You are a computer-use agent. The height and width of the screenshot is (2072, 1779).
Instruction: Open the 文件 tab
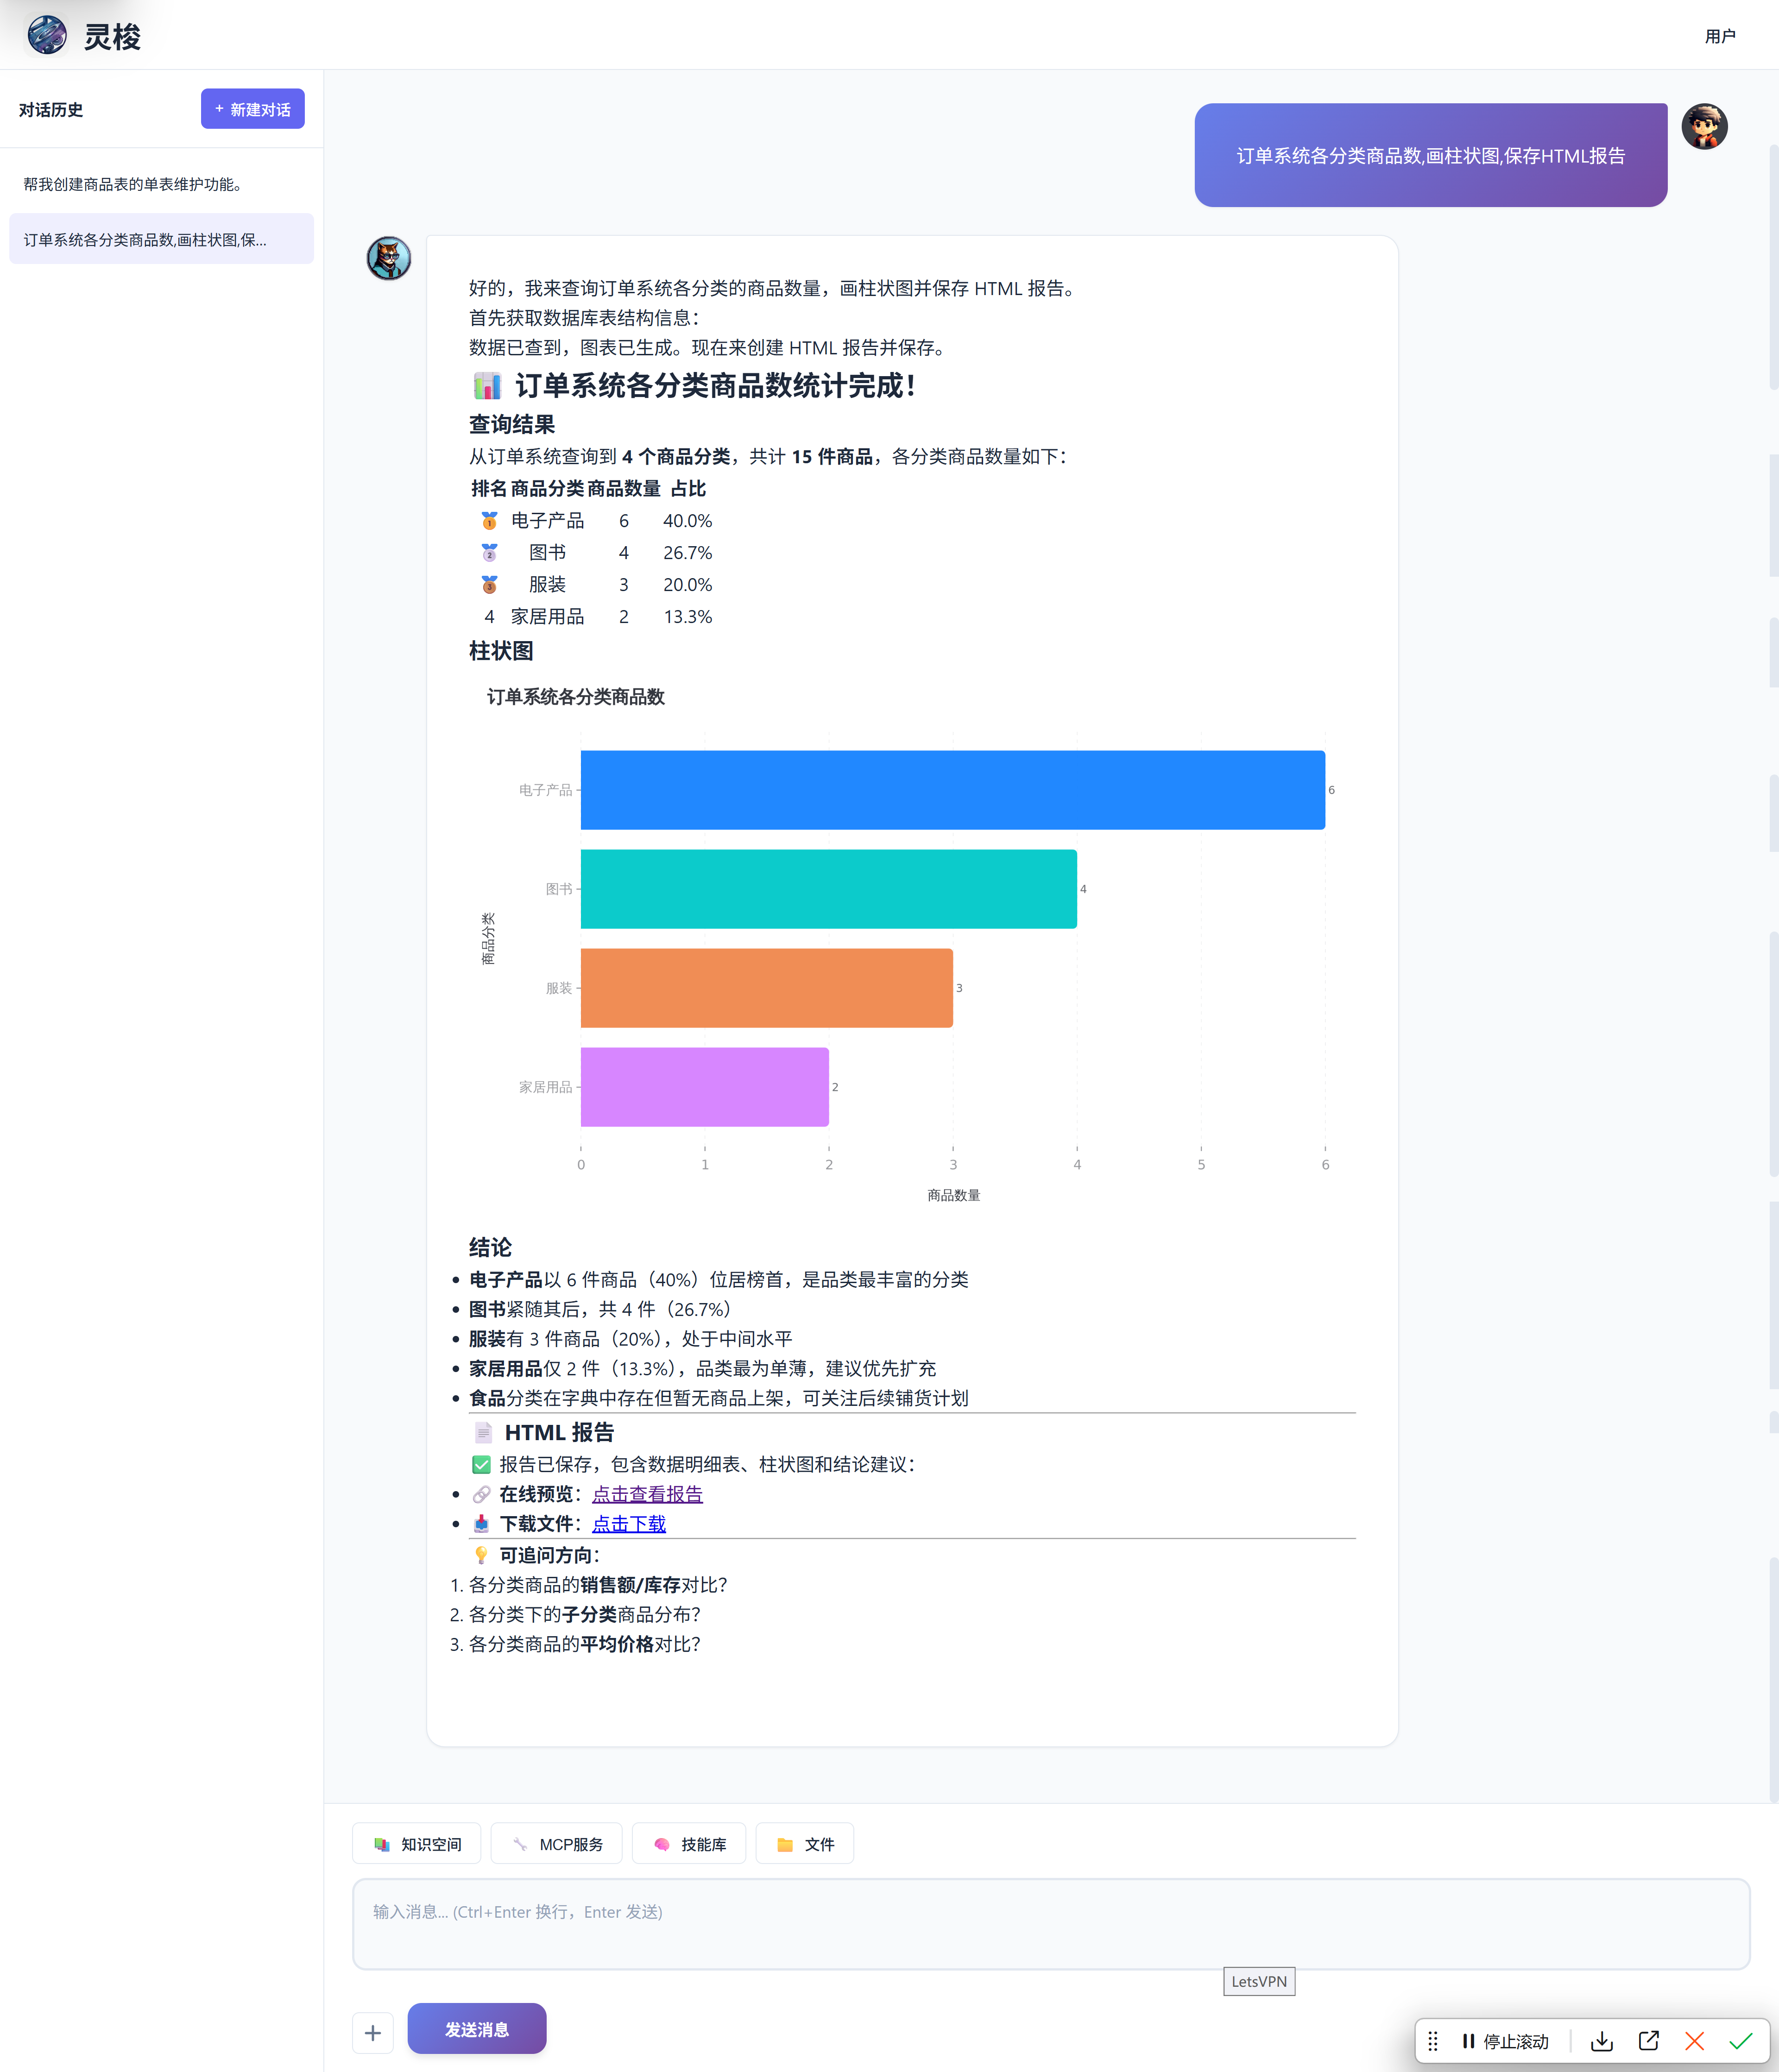805,1844
